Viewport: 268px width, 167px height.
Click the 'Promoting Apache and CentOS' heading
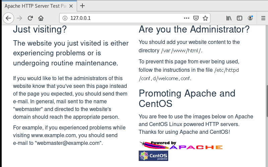click(187, 98)
